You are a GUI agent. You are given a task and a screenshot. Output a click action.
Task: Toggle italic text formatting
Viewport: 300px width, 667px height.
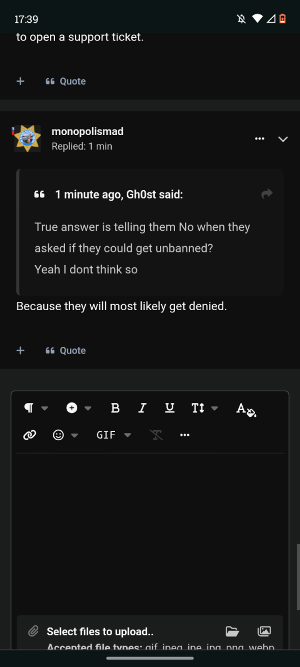(x=142, y=408)
